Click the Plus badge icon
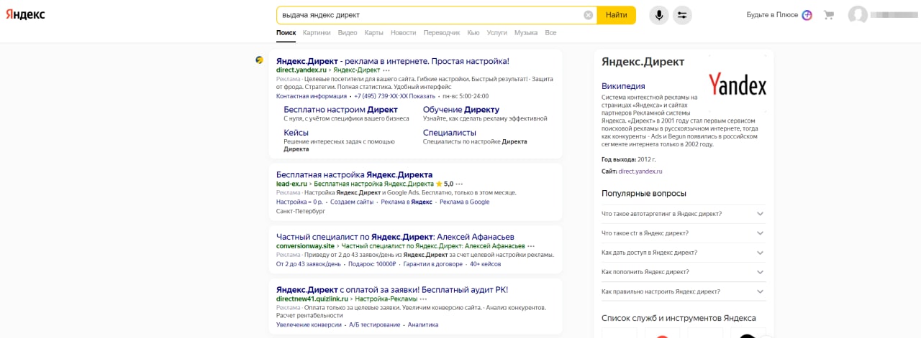 coord(807,15)
